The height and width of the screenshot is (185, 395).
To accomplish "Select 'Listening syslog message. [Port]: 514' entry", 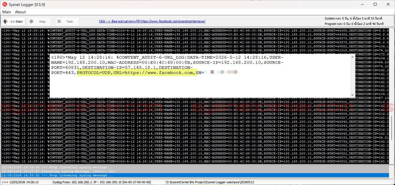I will point(195,171).
